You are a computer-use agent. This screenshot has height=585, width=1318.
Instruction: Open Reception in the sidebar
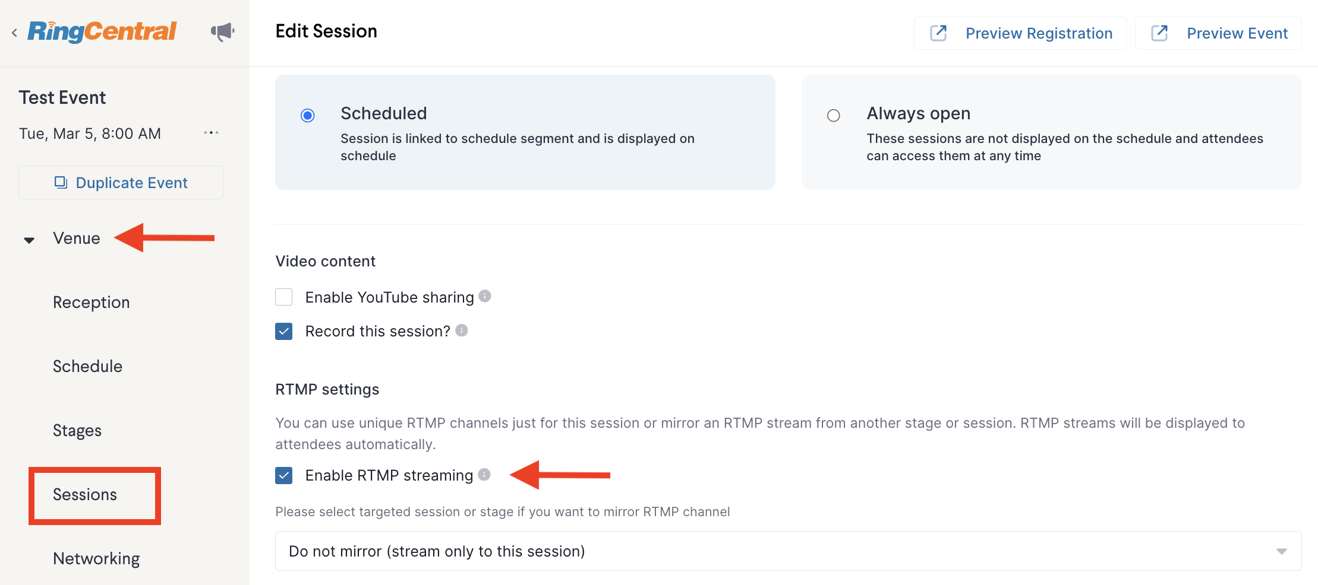[92, 302]
